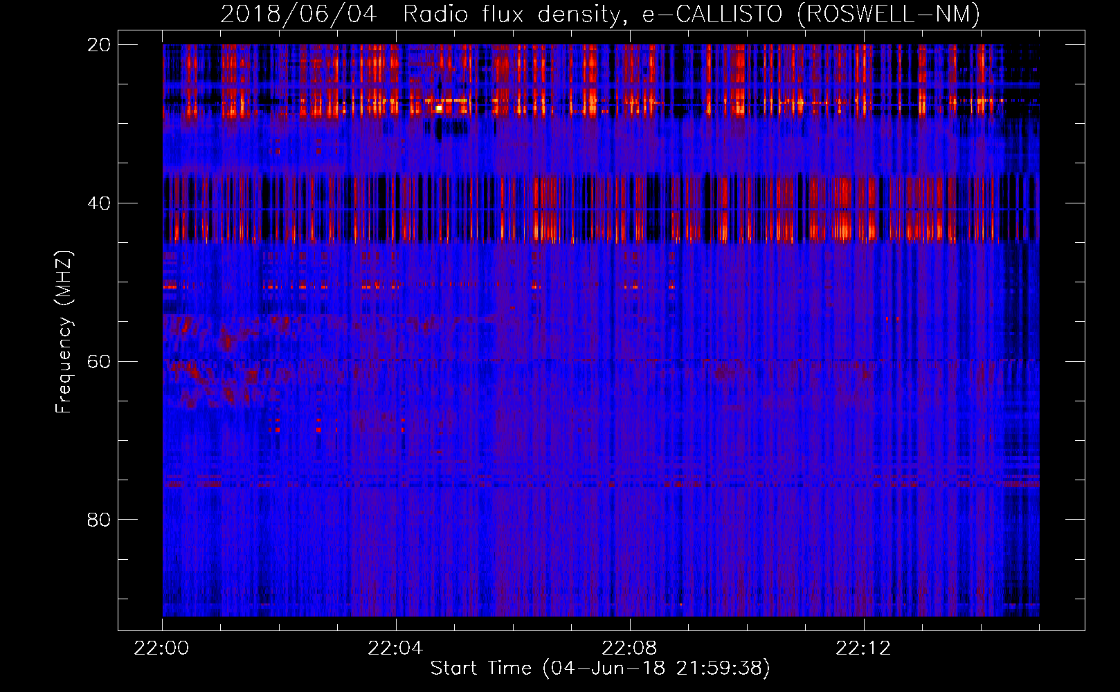Screen dimensions: 1120x692
Task: Click the bright white spot near 28 MHz
Action: [439, 108]
